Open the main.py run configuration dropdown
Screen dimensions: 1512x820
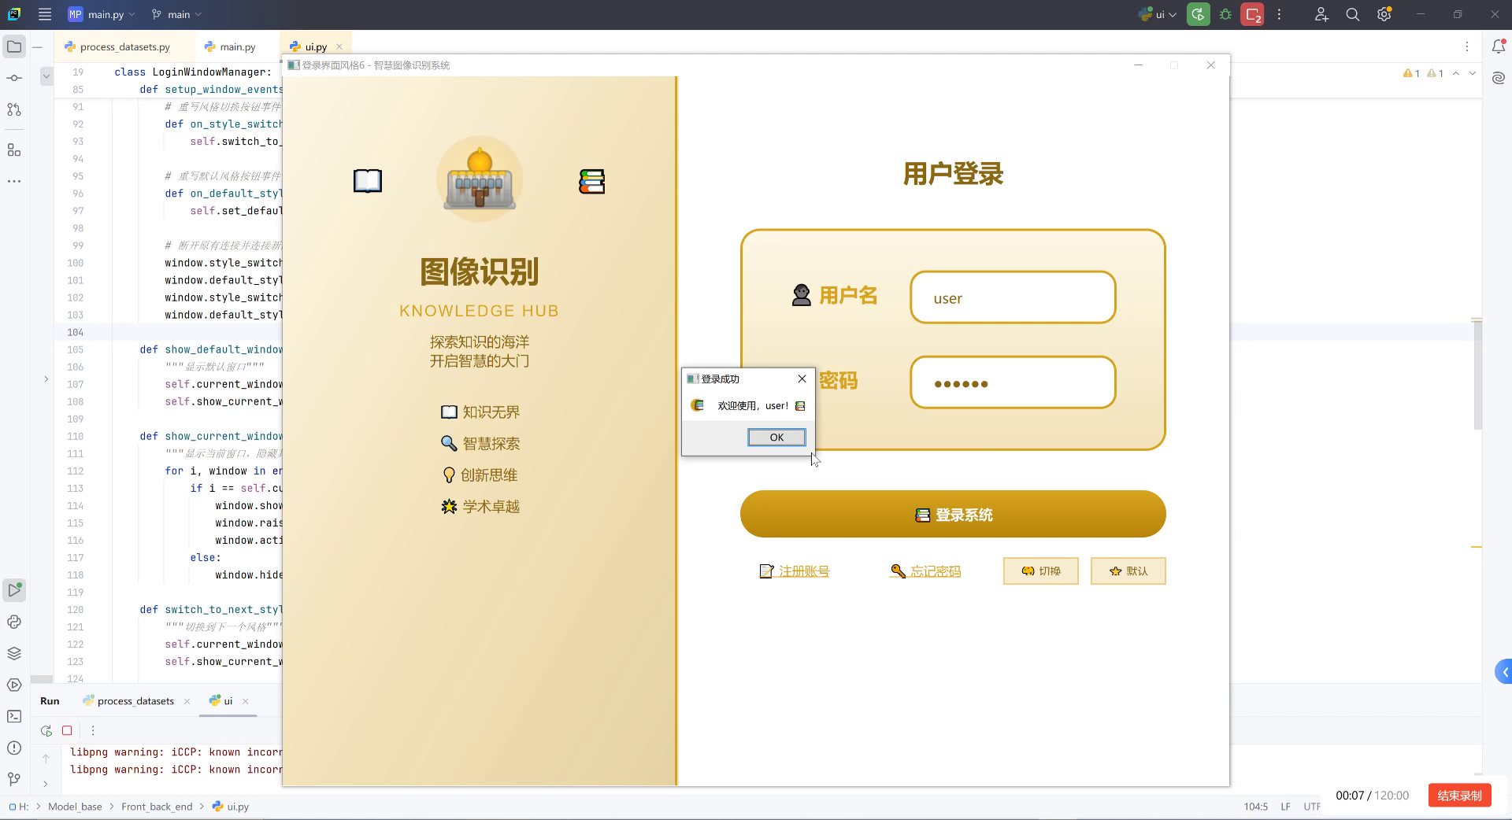coord(101,14)
